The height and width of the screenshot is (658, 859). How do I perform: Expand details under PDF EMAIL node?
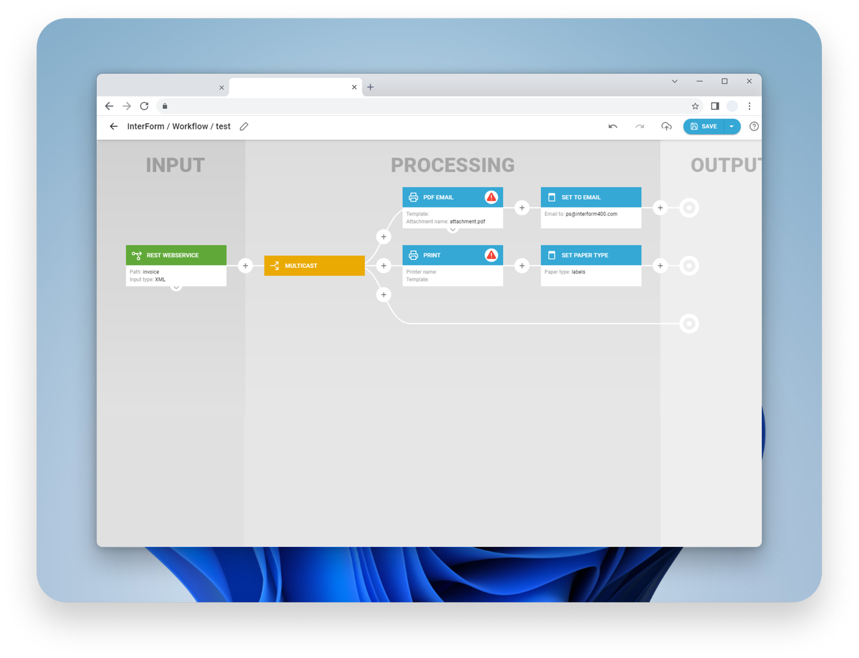coord(452,229)
